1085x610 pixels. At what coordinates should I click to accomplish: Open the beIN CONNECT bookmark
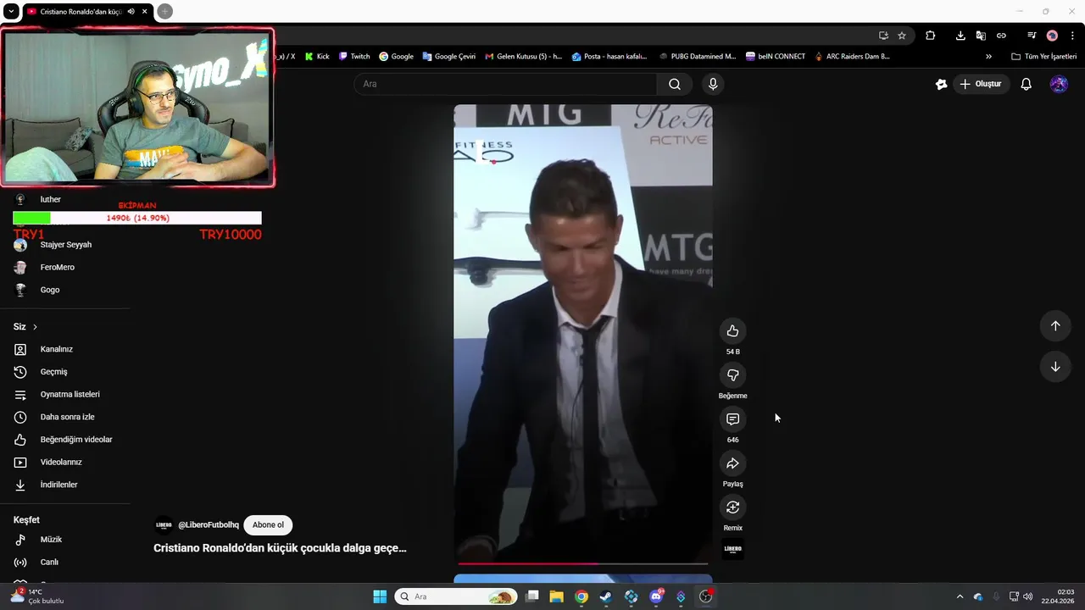tap(776, 57)
